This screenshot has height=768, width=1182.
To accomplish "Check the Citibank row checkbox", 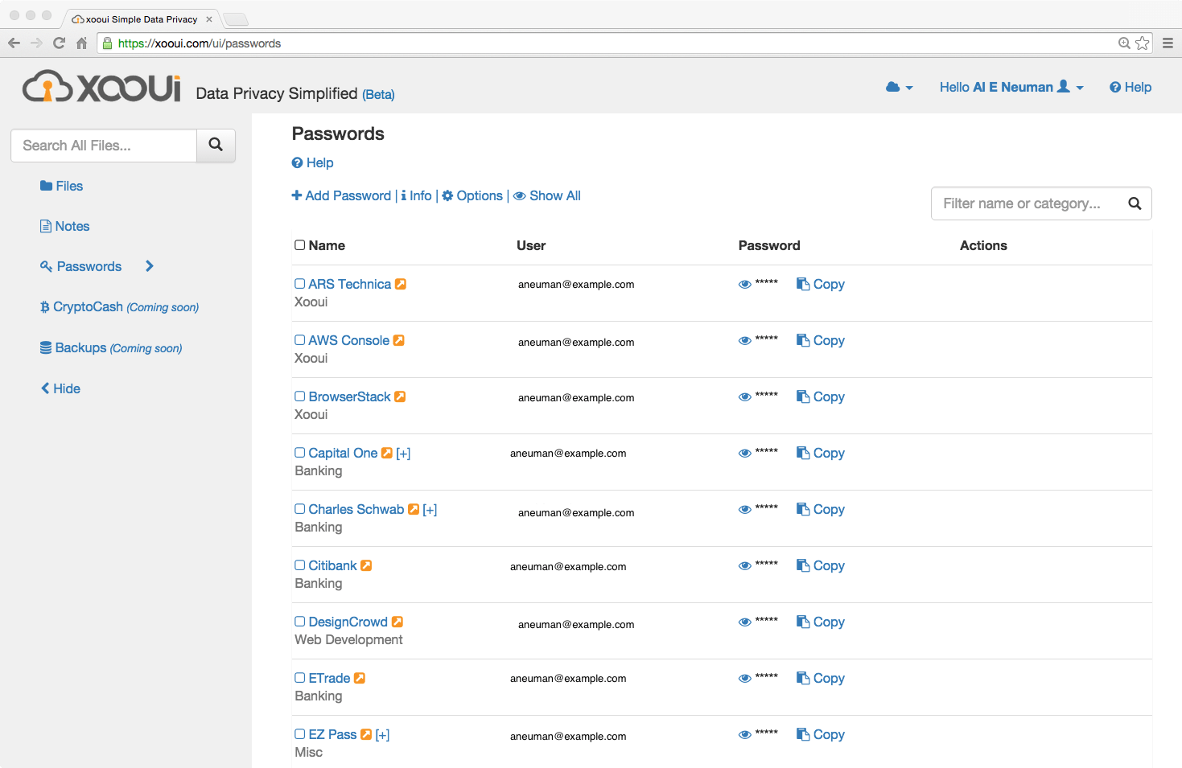I will point(299,565).
